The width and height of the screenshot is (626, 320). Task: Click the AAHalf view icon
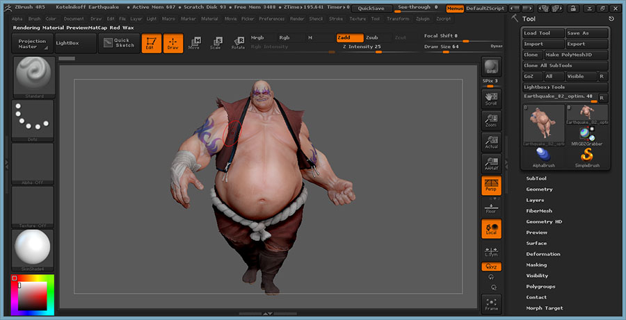tap(491, 163)
